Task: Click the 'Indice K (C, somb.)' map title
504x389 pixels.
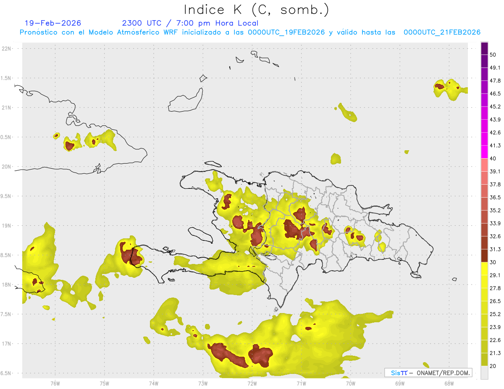Action: pyautogui.click(x=256, y=10)
